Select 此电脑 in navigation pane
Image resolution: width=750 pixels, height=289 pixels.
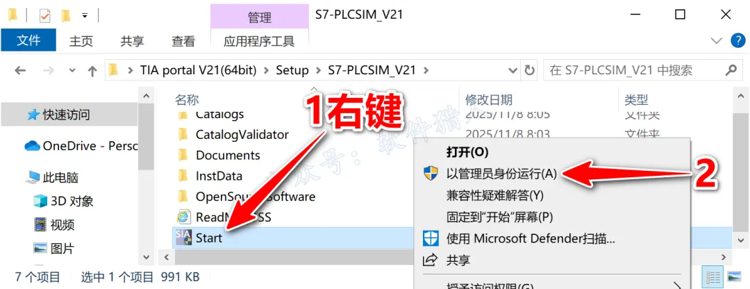(x=60, y=178)
